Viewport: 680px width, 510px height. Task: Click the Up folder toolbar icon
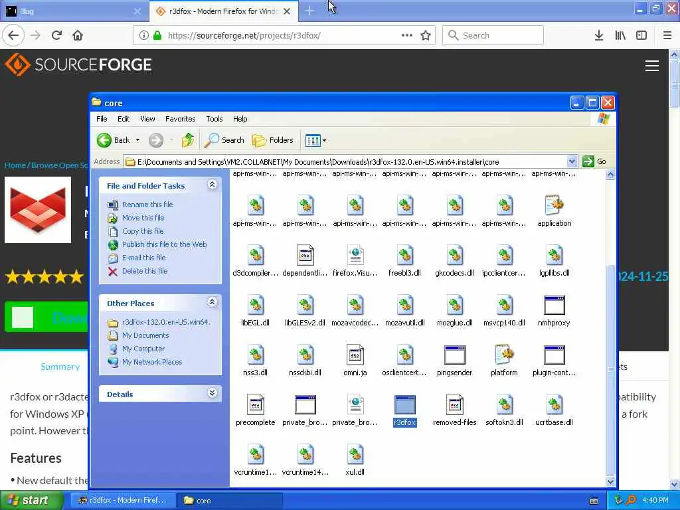click(188, 140)
